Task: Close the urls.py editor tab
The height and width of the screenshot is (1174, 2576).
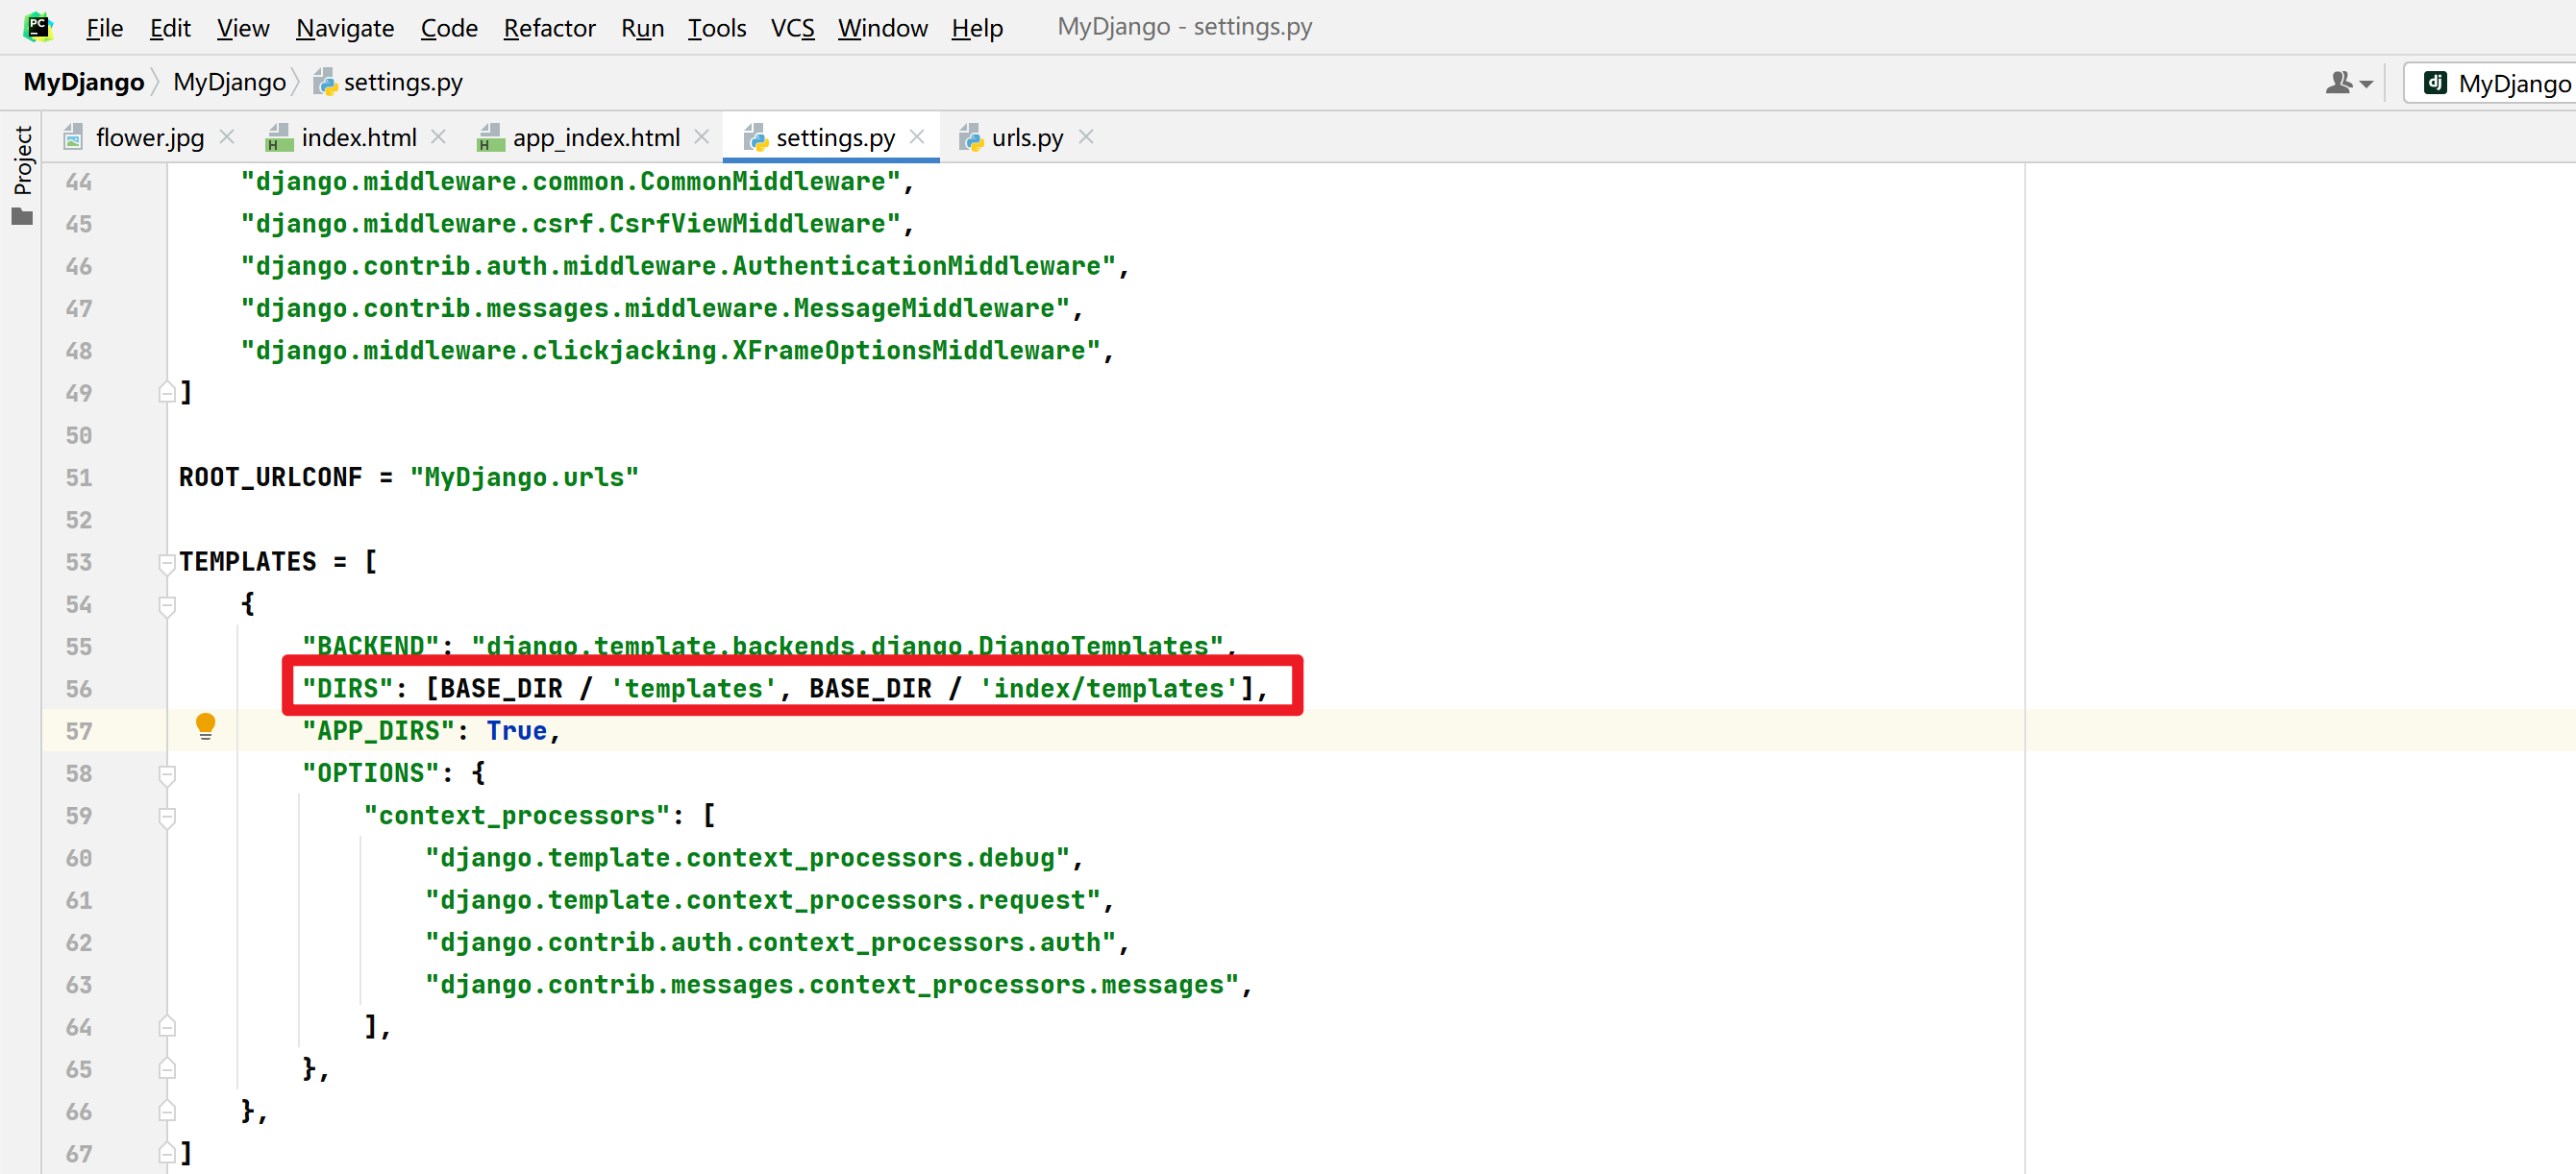Action: [1086, 136]
